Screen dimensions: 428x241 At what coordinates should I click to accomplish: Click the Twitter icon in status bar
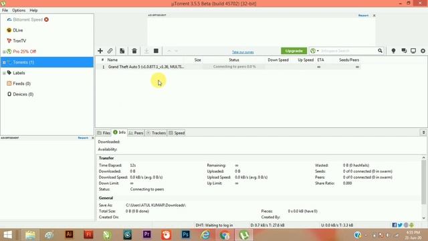coord(400,225)
